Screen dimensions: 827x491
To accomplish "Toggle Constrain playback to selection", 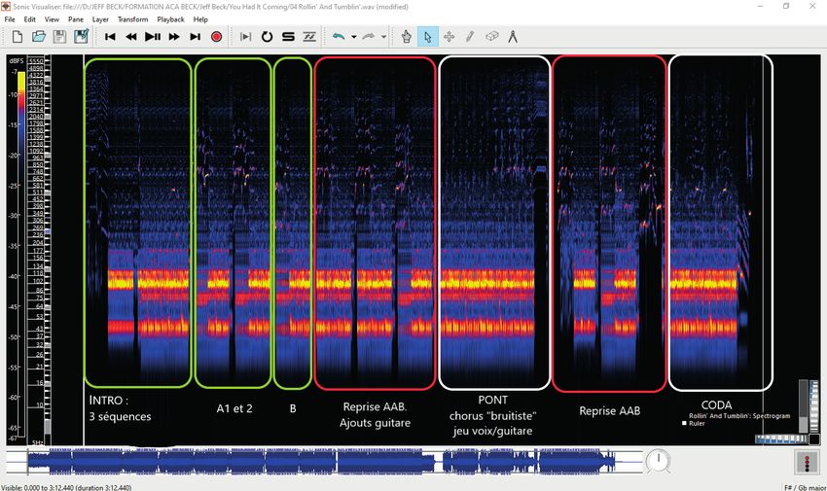I will pos(244,37).
